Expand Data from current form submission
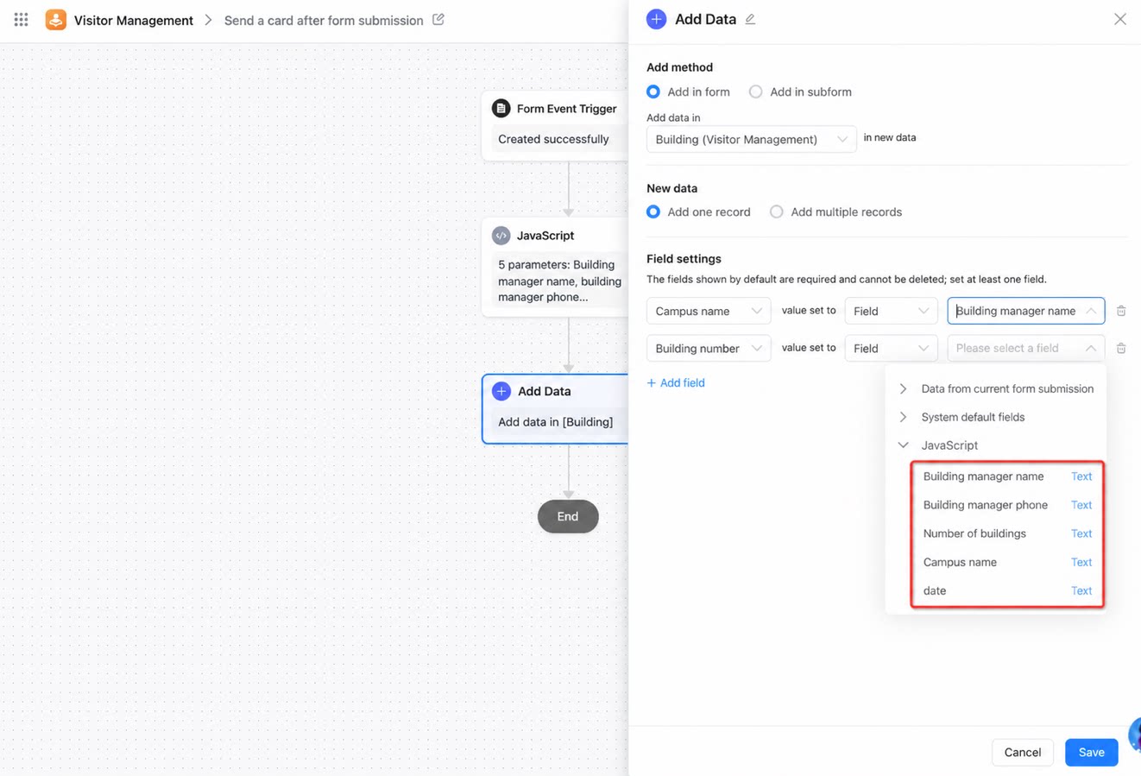The height and width of the screenshot is (776, 1141). [x=995, y=388]
